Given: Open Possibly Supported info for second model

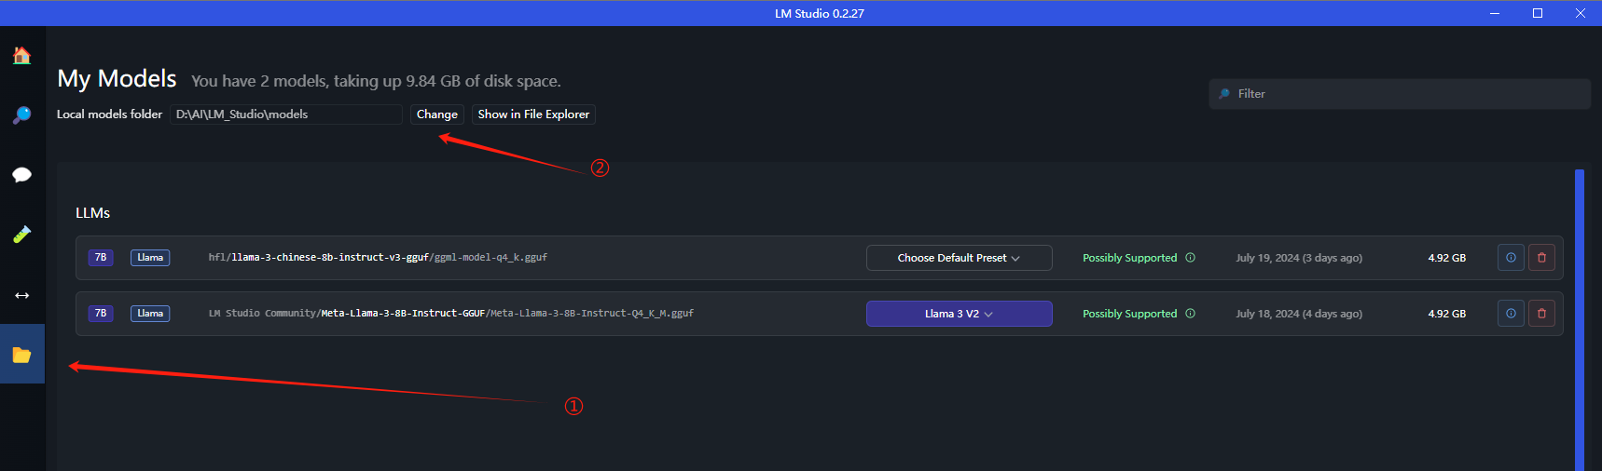Looking at the screenshot, I should (1190, 314).
